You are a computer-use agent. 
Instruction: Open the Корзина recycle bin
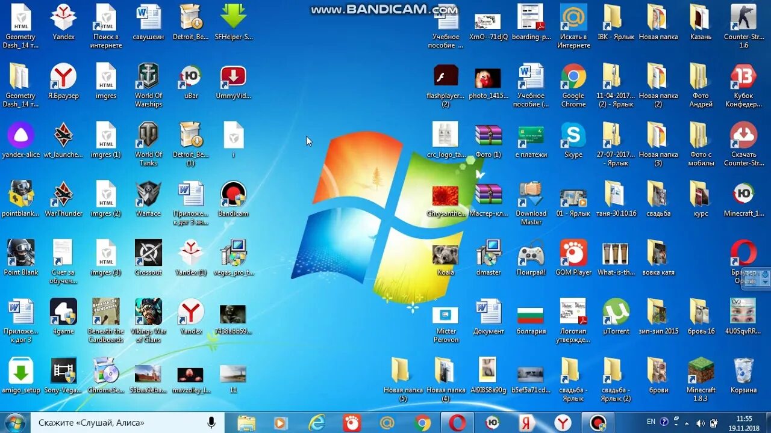click(744, 376)
